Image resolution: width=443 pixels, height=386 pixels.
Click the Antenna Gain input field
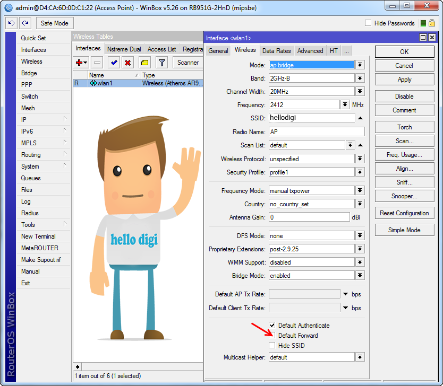coord(309,217)
